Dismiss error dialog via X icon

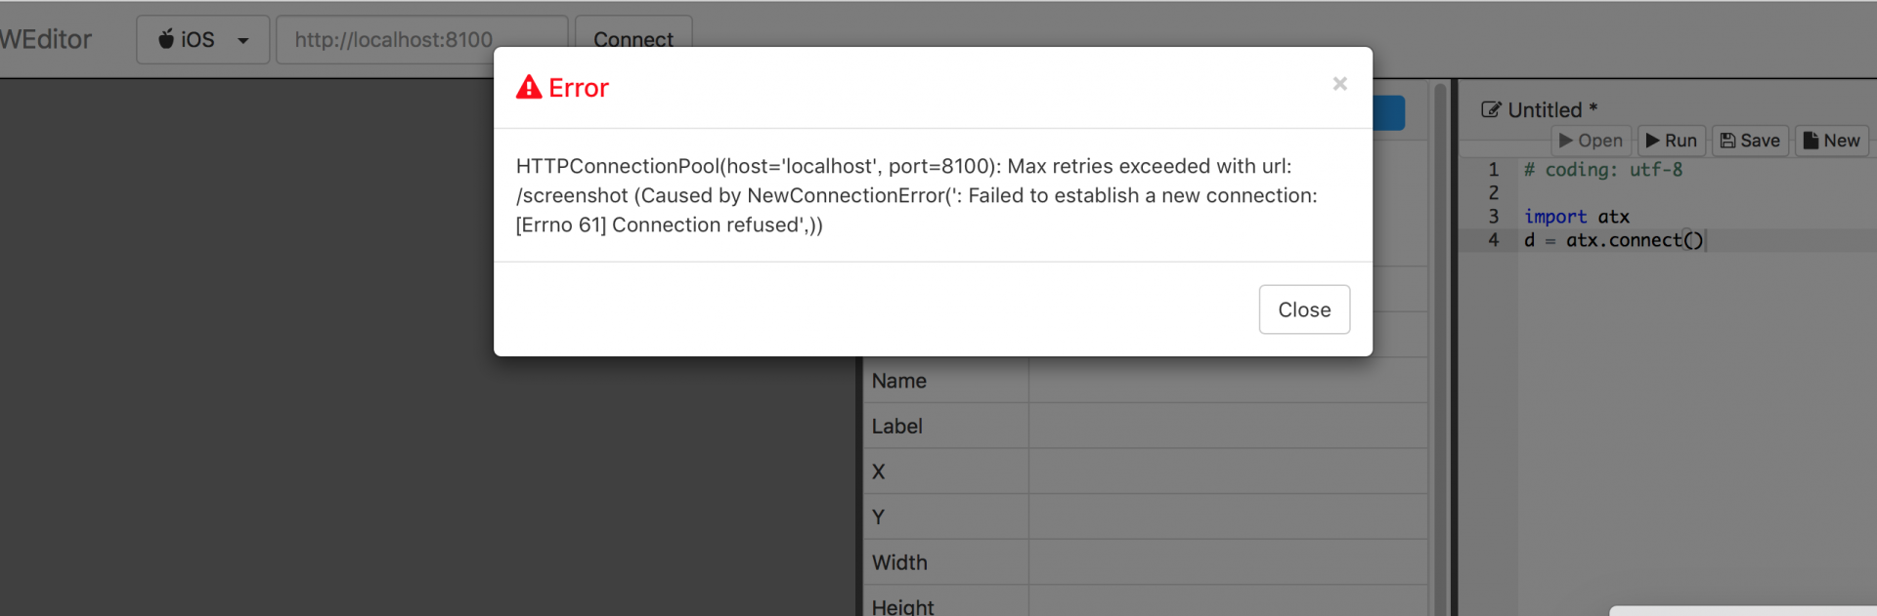pos(1339,84)
